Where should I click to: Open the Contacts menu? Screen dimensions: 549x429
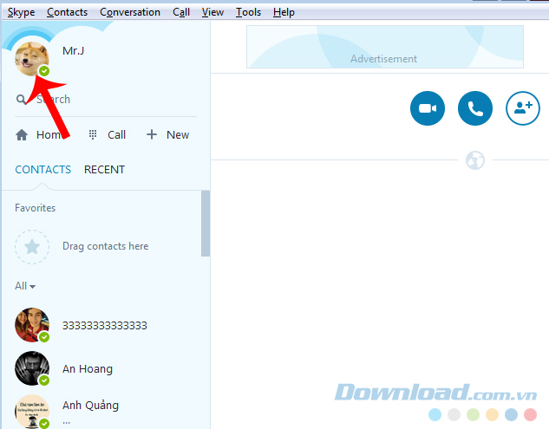pos(68,12)
